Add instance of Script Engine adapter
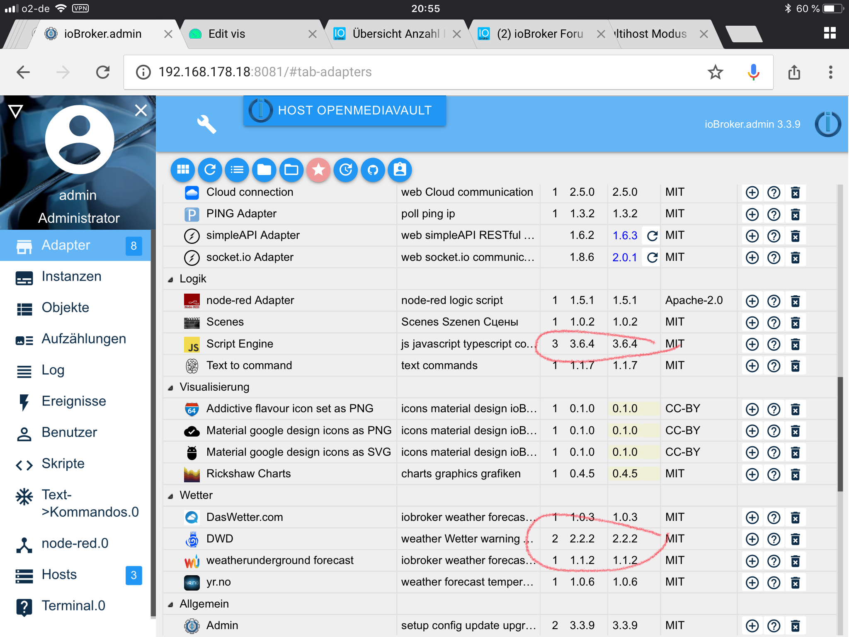Image resolution: width=849 pixels, height=637 pixels. point(752,344)
